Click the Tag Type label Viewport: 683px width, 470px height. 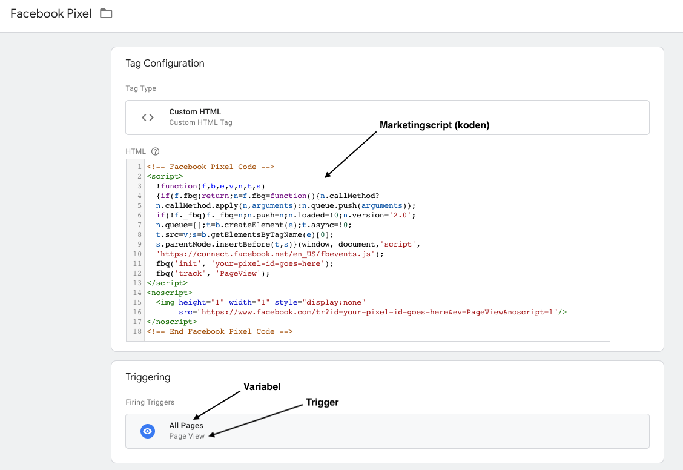pos(140,88)
